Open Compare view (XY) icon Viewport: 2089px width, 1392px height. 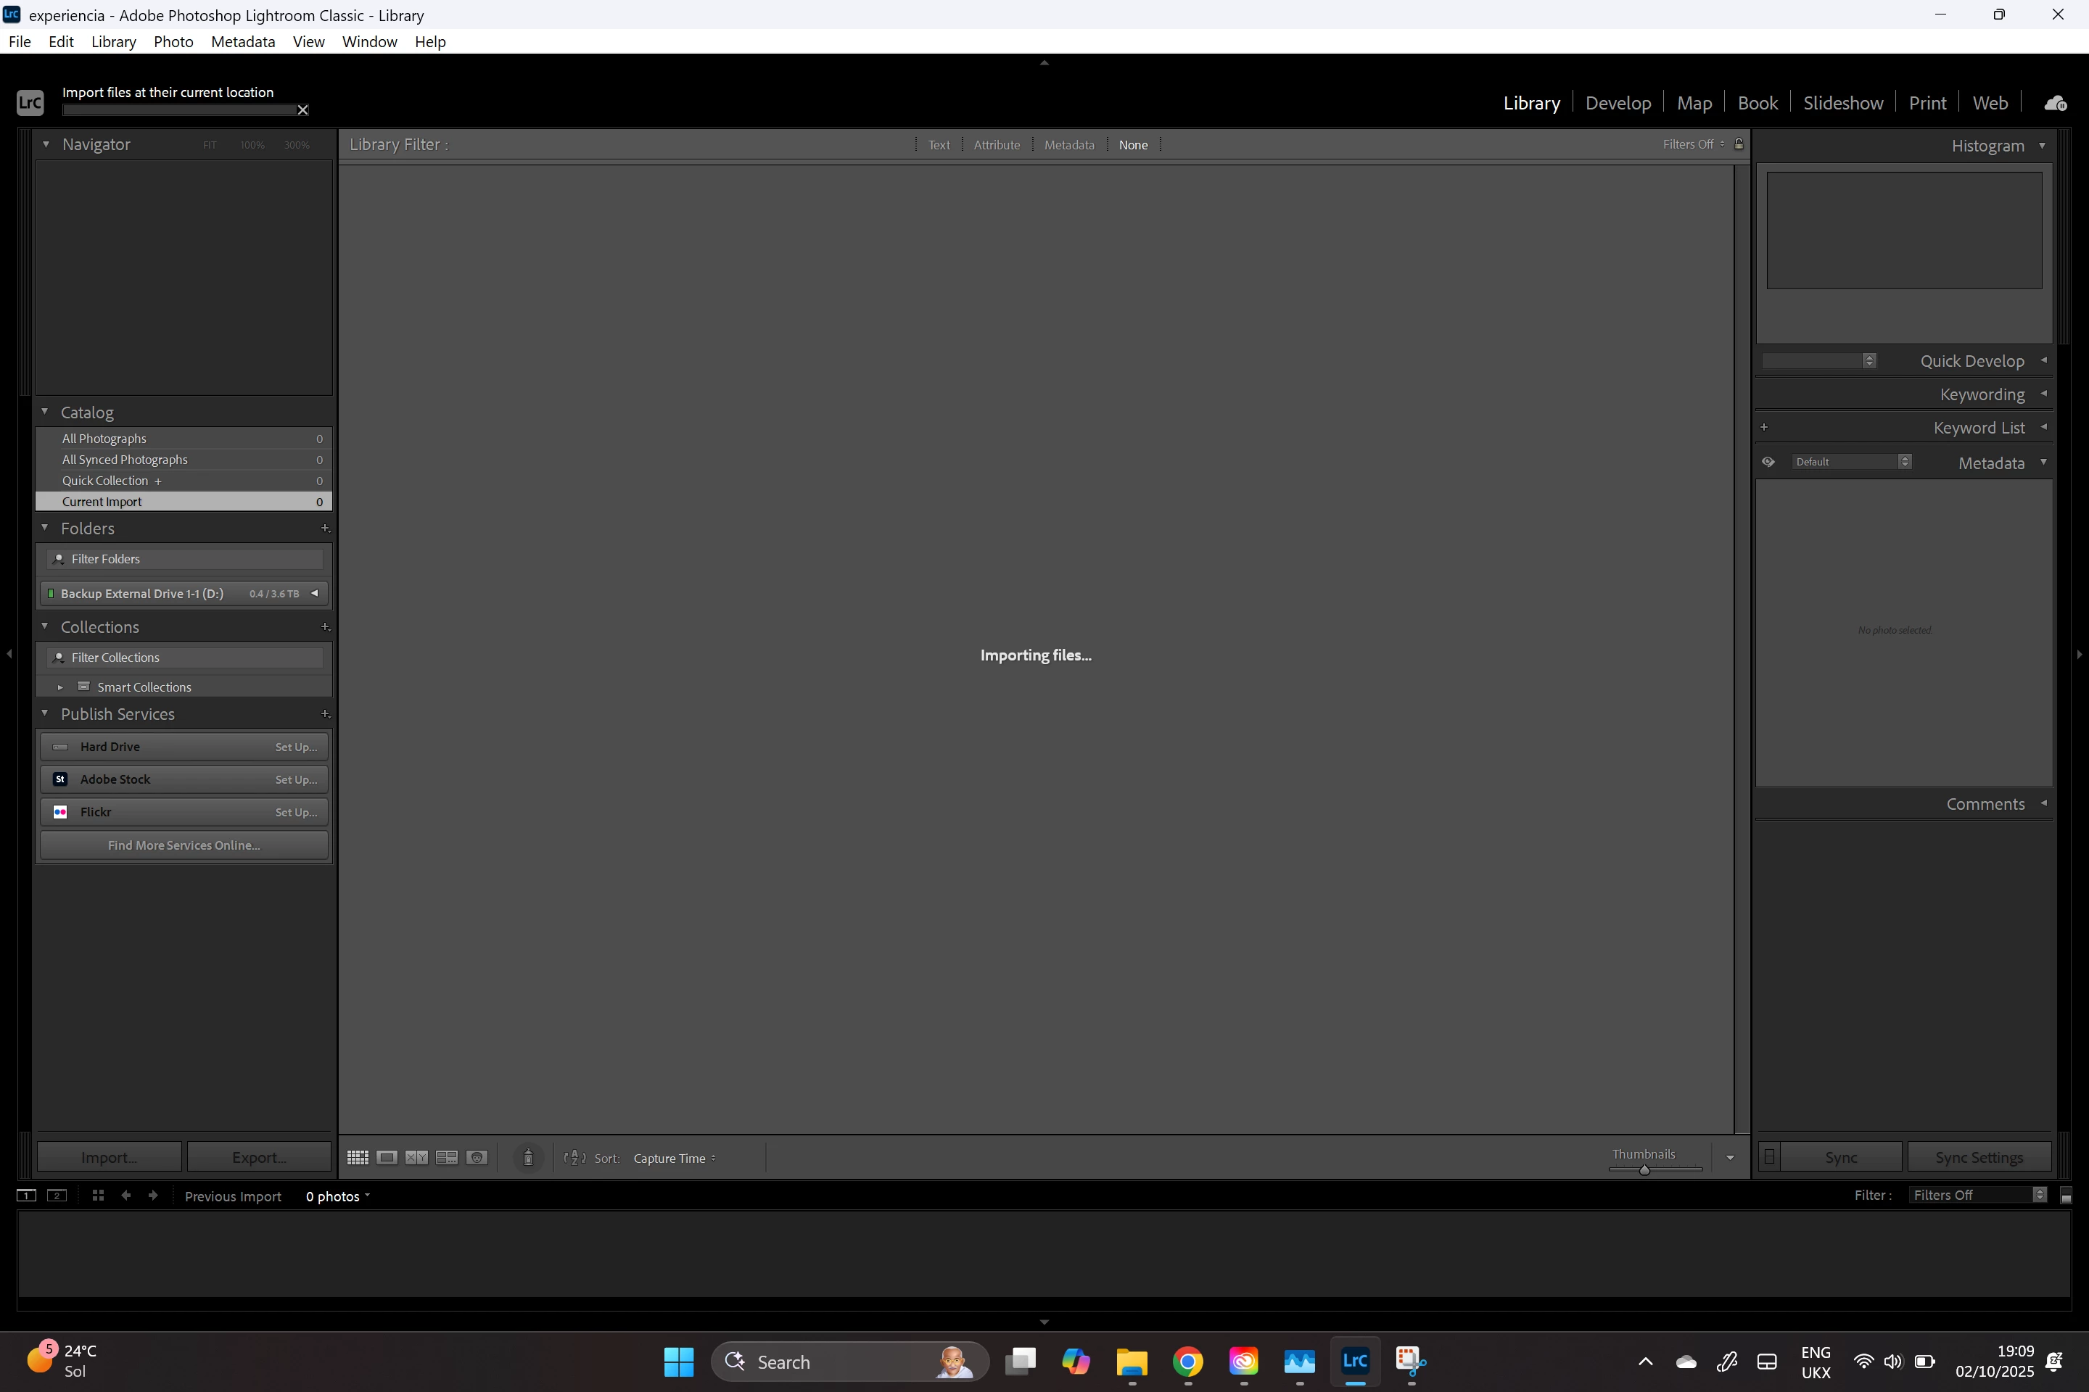pos(416,1158)
